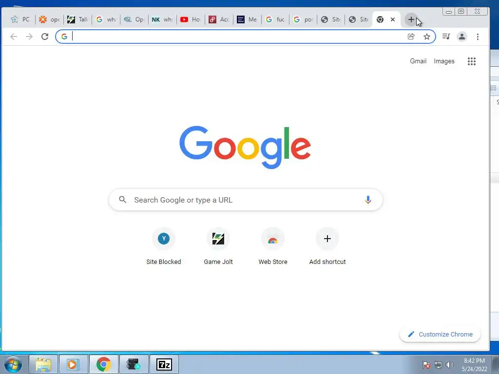Screen dimensions: 499x374
Task: Switch to the second 'Site' tab
Action: (358, 19)
